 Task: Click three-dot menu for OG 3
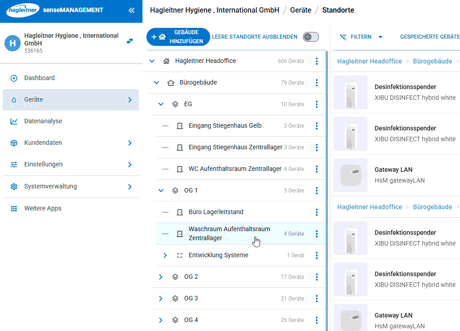[317, 299]
